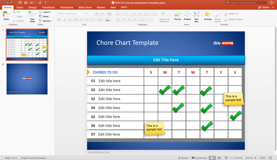
Task: Open the Layout dropdown
Action: click(x=45, y=12)
